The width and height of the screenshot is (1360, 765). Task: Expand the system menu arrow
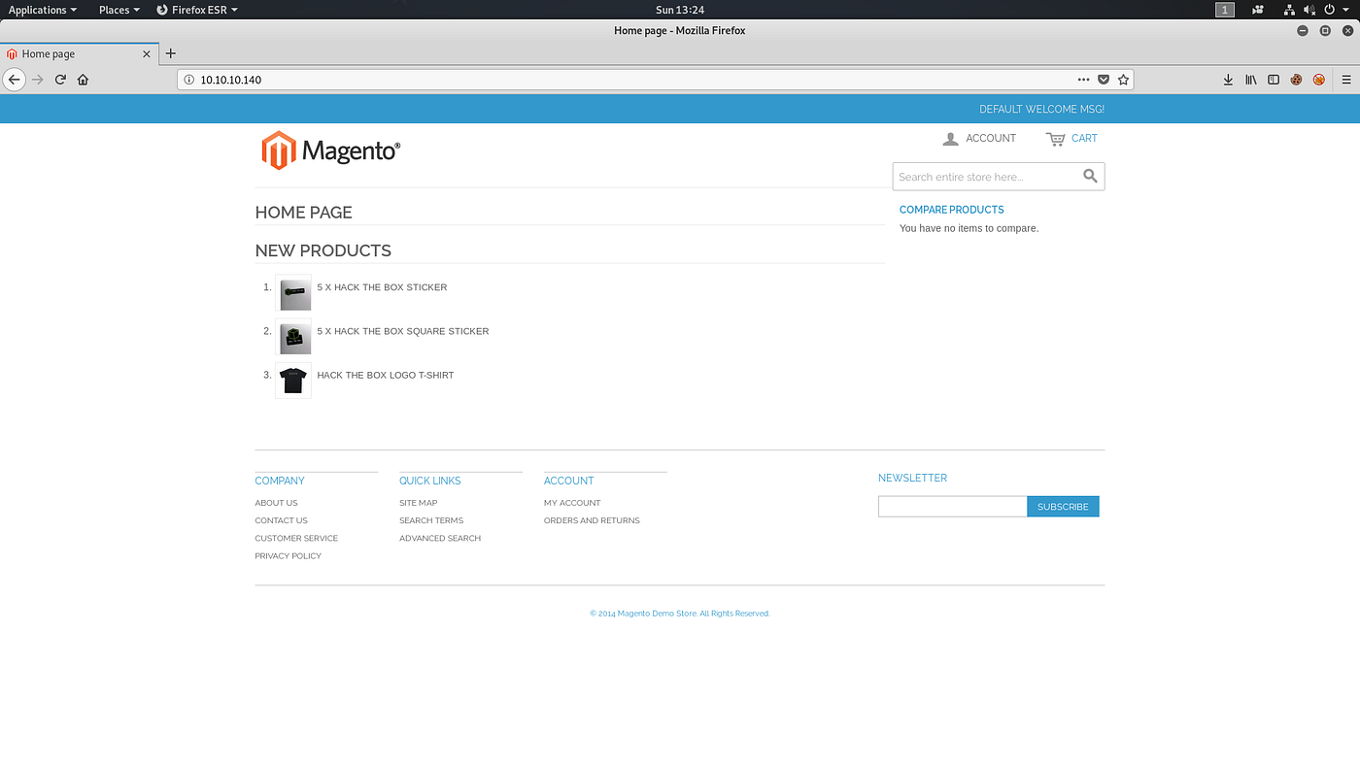1345,10
